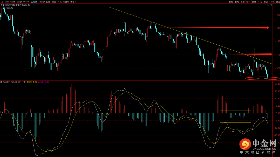Toggle the right sidebar panel icon

coord(271,5)
